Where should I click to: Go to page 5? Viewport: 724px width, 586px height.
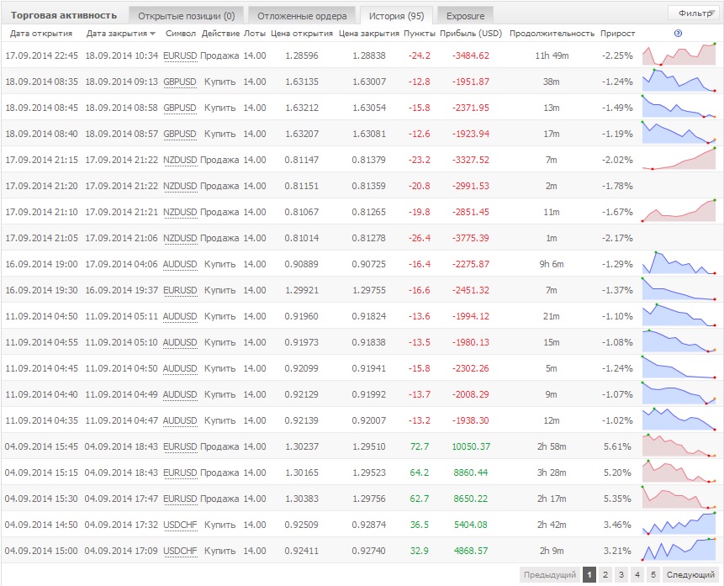(653, 575)
